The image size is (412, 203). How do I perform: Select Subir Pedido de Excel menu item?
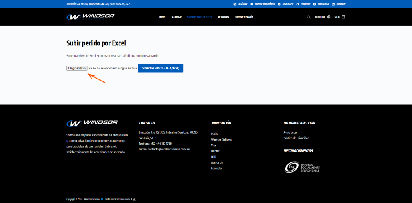tap(200, 17)
